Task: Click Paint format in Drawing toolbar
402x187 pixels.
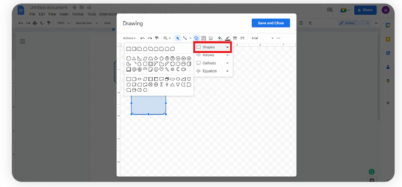Action: 157,38
